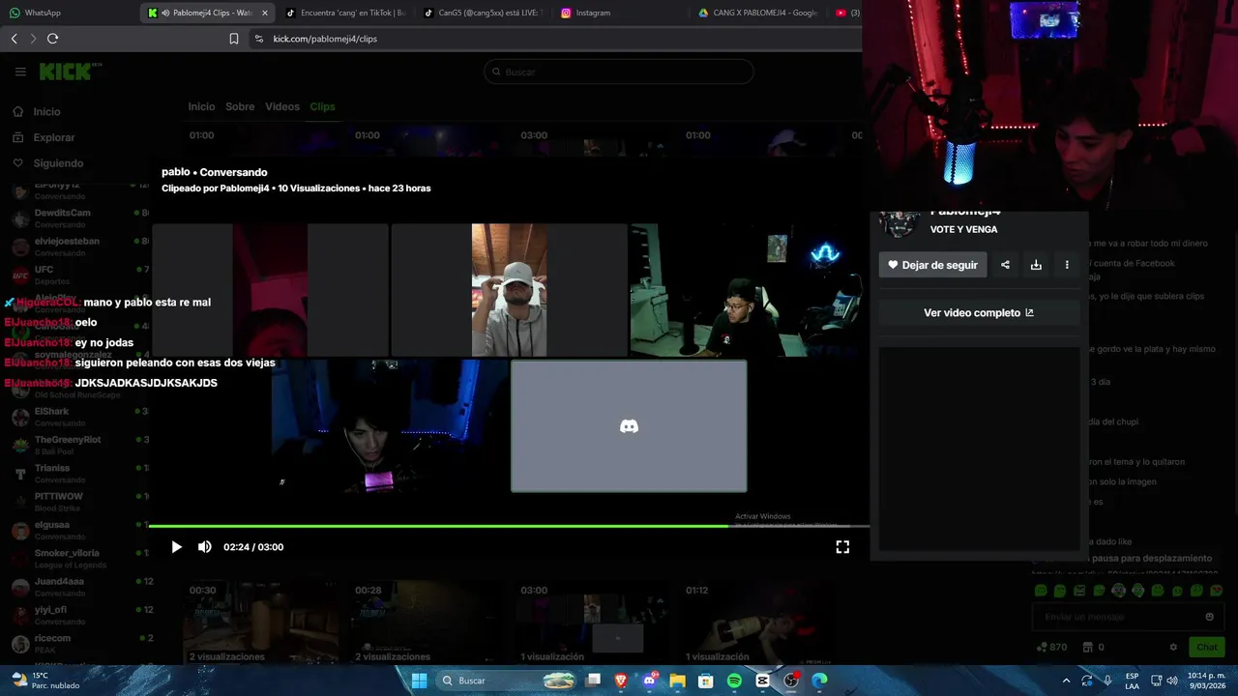This screenshot has height=696, width=1238.
Task: Mute the clip with the speaker icon
Action: [205, 547]
